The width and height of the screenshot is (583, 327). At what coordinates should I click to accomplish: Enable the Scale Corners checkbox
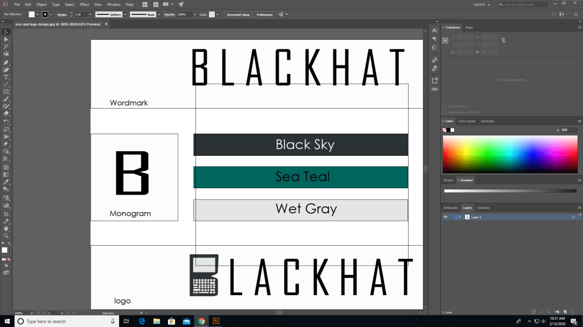tap(445, 106)
